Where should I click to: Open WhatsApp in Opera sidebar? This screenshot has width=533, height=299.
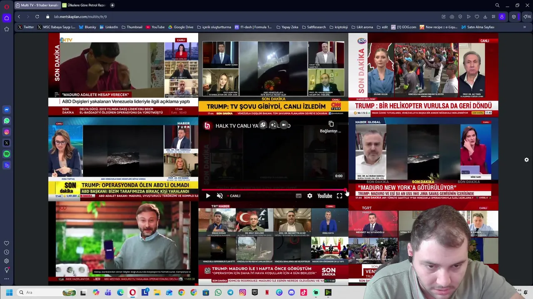(6, 121)
